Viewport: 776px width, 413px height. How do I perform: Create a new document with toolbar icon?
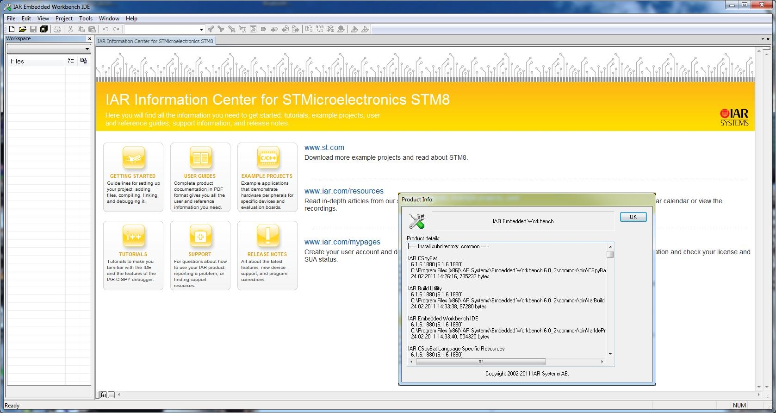tap(12, 29)
